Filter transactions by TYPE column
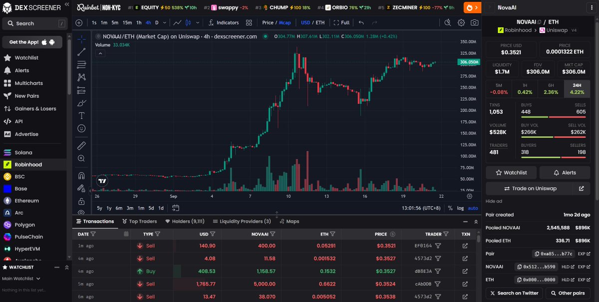The image size is (599, 302). coord(158,234)
